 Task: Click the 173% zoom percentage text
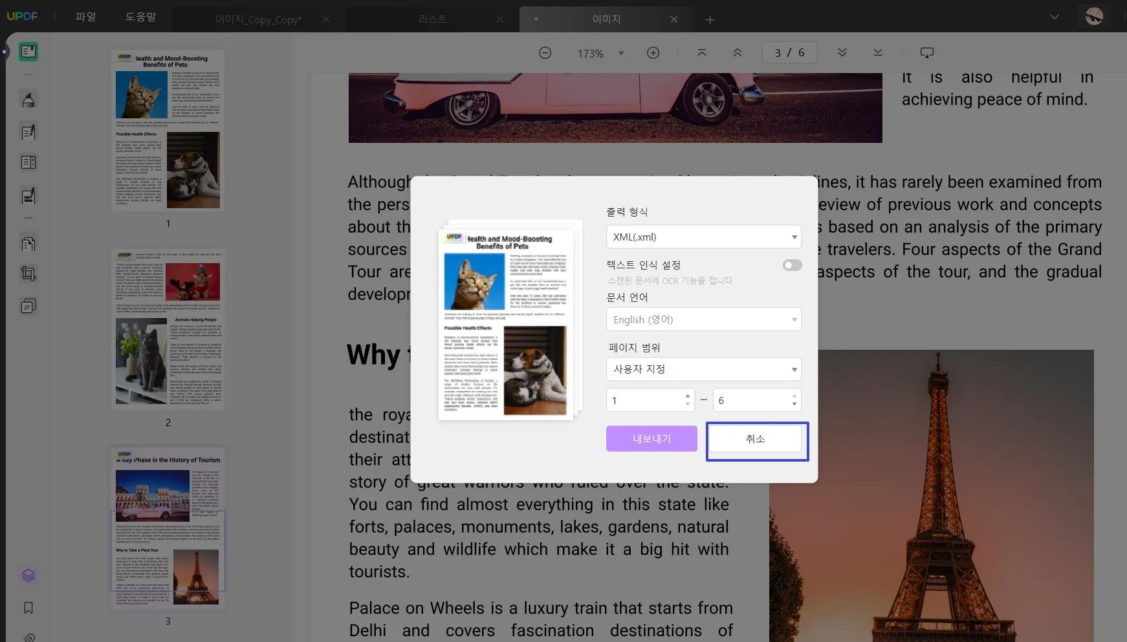(591, 54)
